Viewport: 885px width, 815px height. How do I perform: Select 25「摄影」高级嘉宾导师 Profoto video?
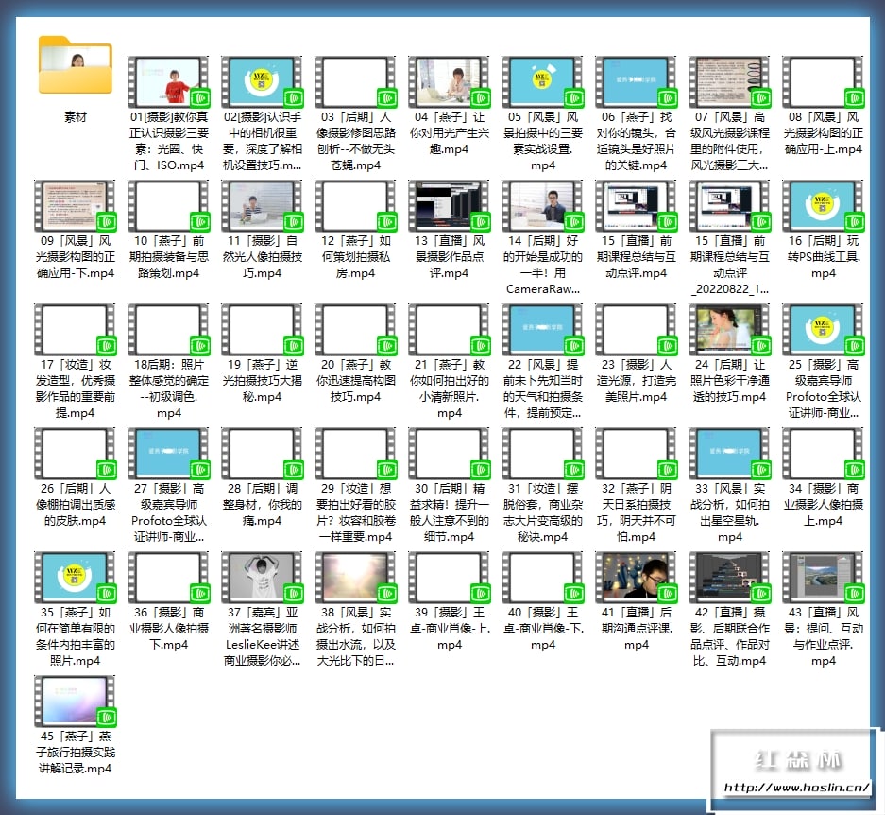point(823,330)
